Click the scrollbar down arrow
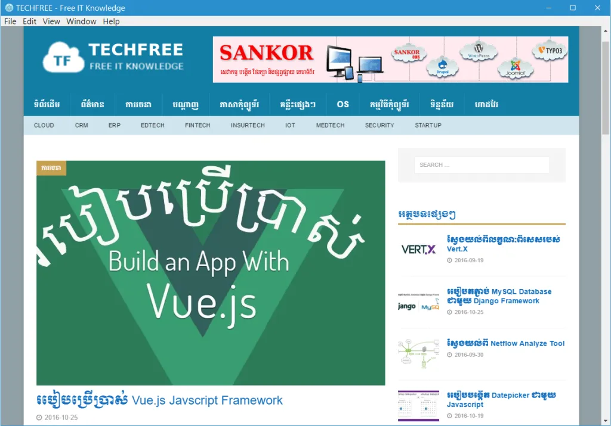 (x=606, y=421)
